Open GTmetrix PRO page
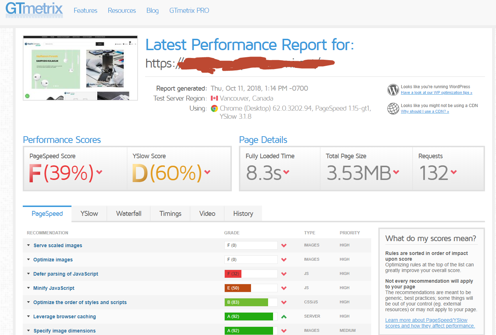This screenshot has width=496, height=335. (189, 11)
